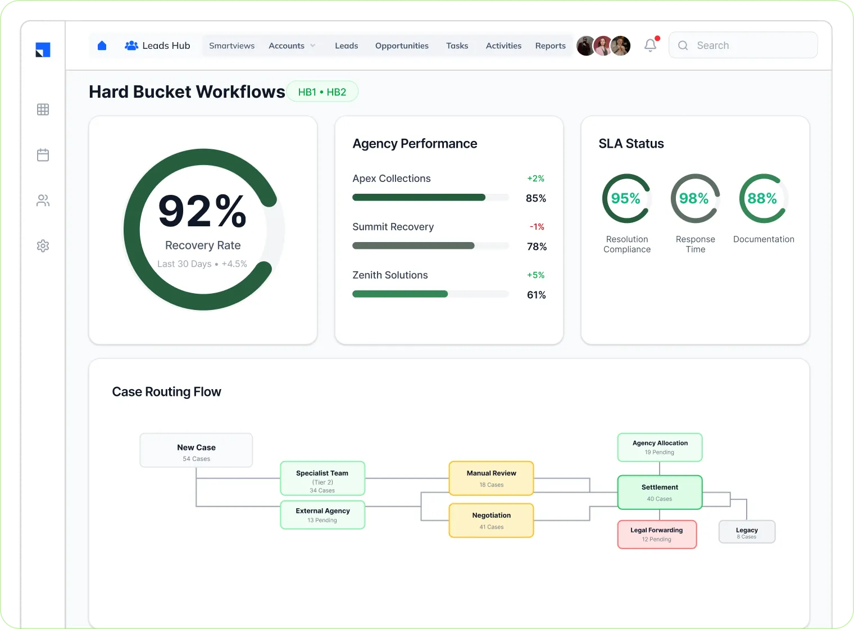Click the Apex Collections progress bar
Viewport: 854px width, 629px height.
tap(430, 197)
